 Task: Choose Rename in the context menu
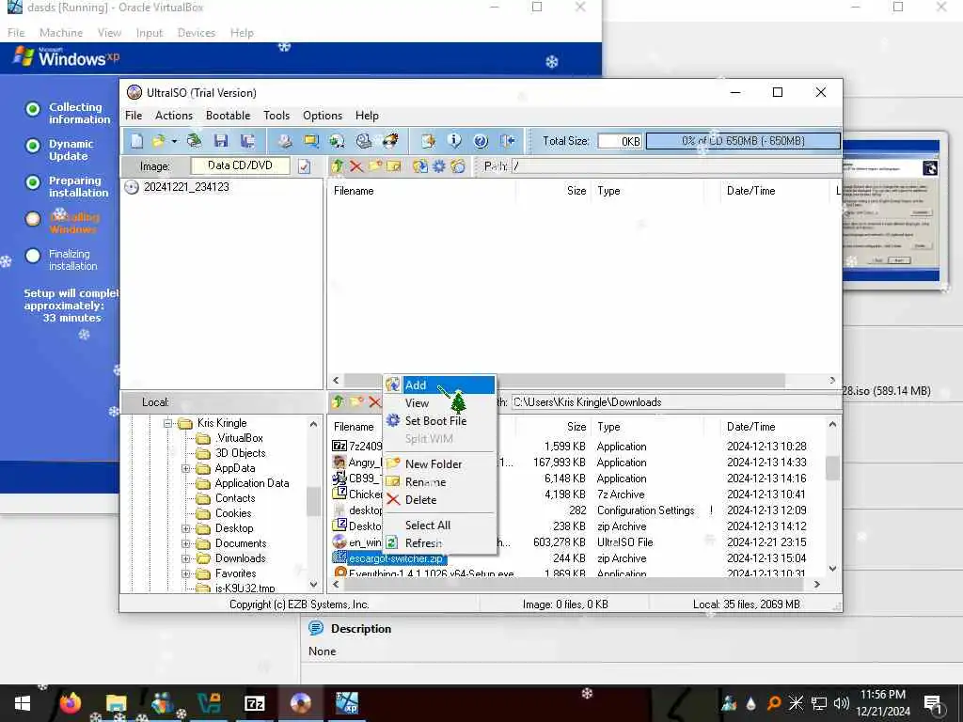pyautogui.click(x=439, y=482)
